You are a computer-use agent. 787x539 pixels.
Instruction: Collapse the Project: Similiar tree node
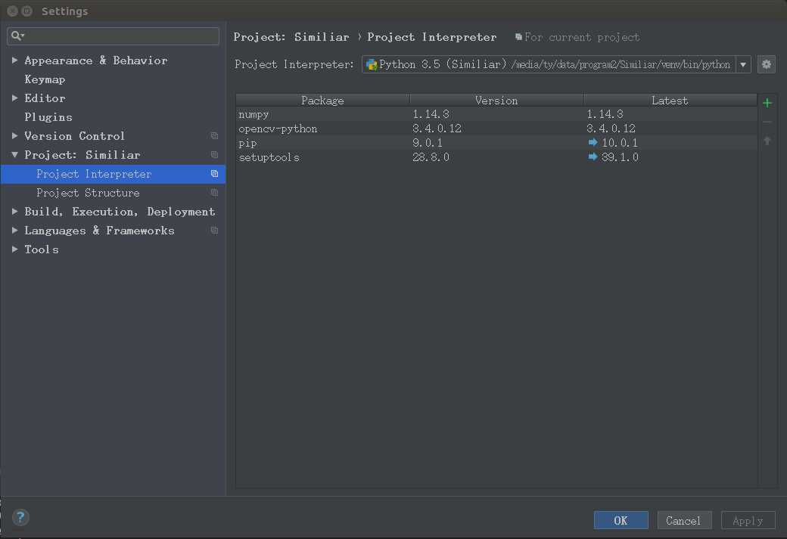click(14, 154)
